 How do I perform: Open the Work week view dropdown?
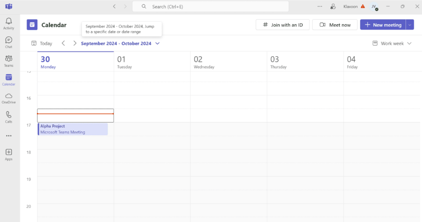pos(392,43)
